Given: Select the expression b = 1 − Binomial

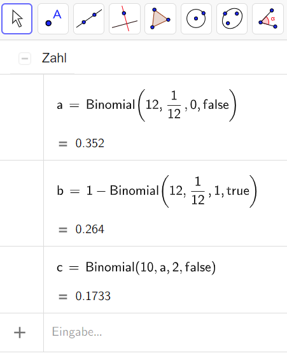Looking at the screenshot, I should coord(157,191).
